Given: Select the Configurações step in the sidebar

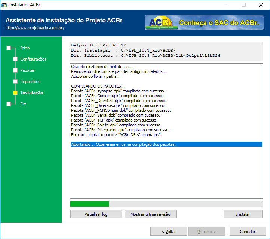Looking at the screenshot, I should pyautogui.click(x=33, y=59).
